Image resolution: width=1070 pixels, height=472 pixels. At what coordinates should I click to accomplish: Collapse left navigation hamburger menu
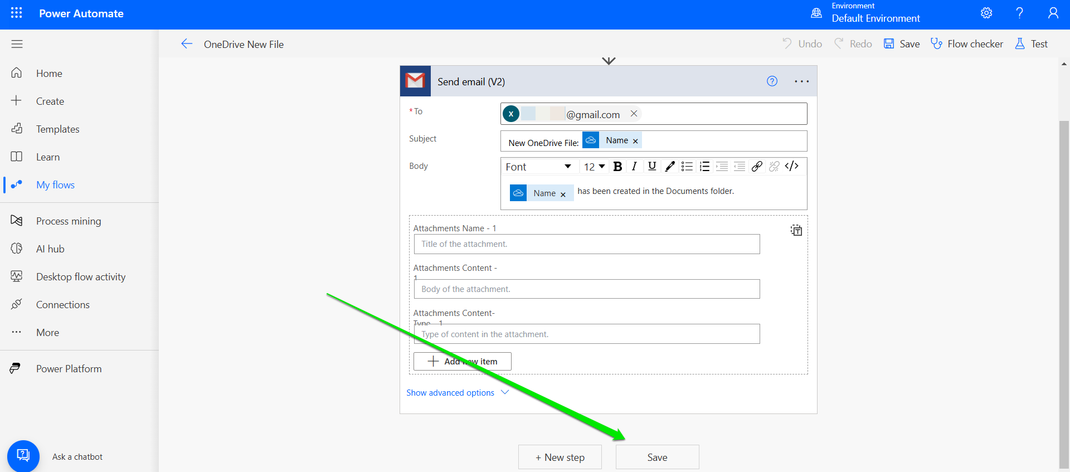tap(17, 44)
